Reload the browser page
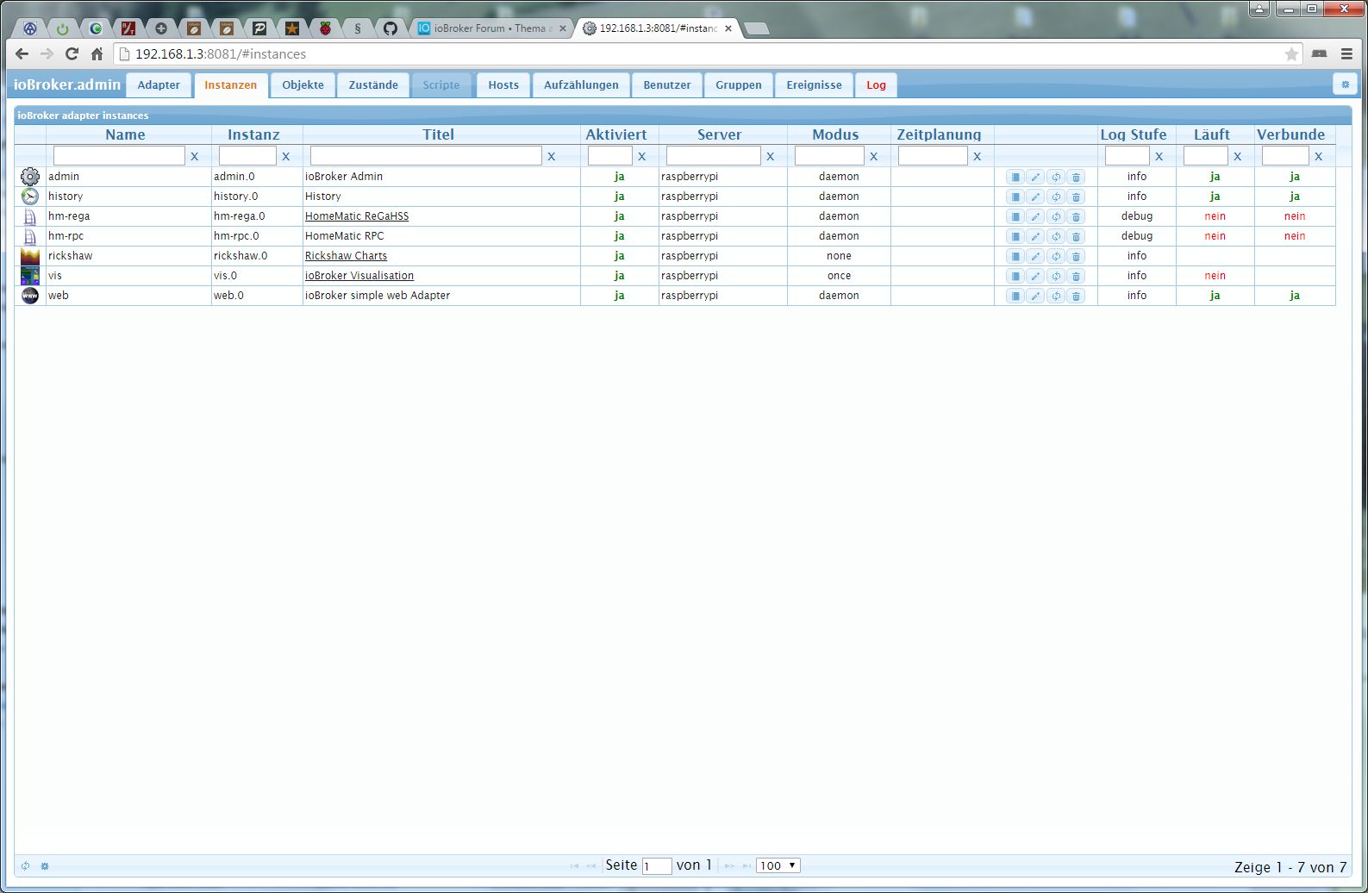Screen dimensions: 1368x893 point(72,53)
